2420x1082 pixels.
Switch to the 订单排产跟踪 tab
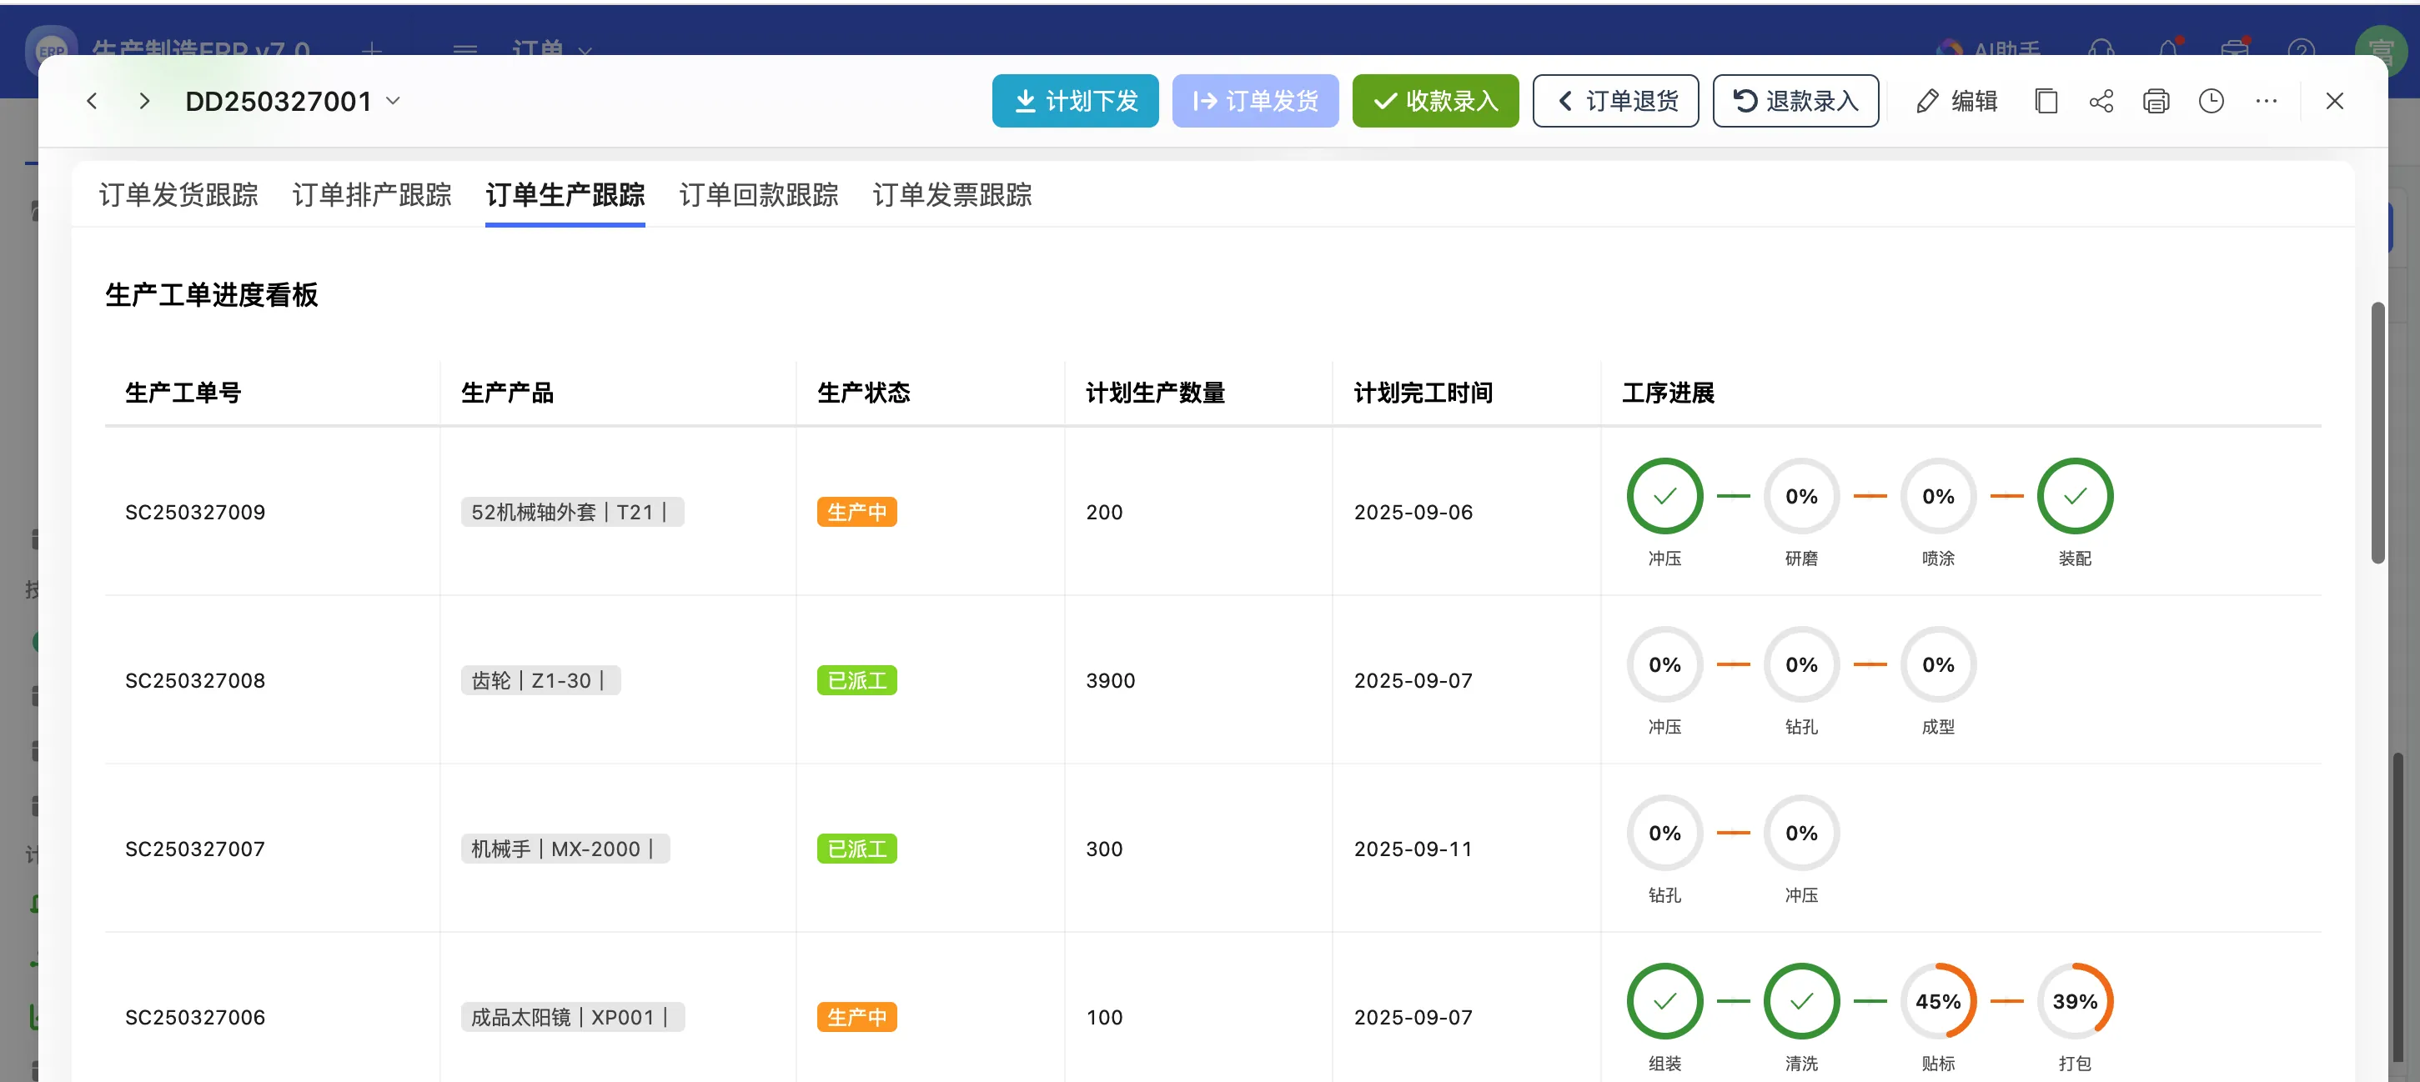(x=372, y=194)
